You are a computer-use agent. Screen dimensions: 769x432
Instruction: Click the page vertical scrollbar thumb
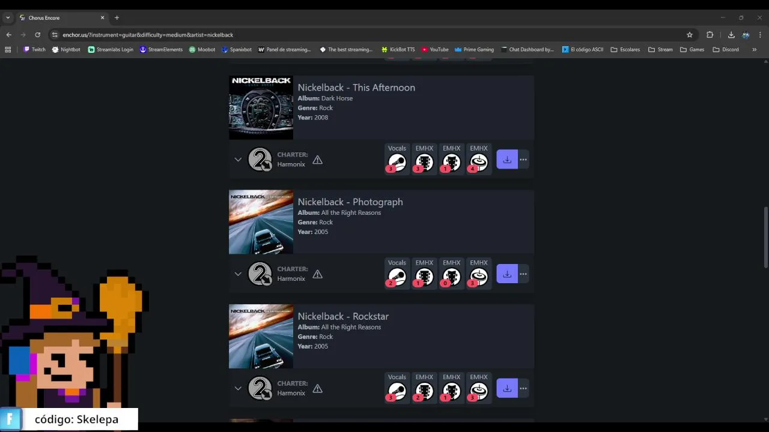765,237
